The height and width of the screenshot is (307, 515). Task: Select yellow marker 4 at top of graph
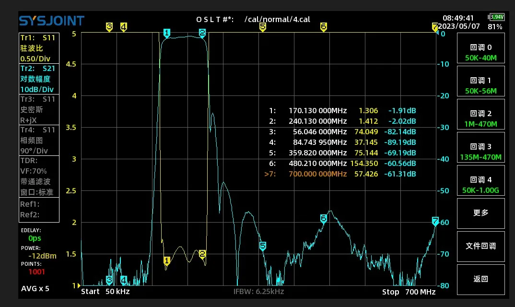point(124,27)
